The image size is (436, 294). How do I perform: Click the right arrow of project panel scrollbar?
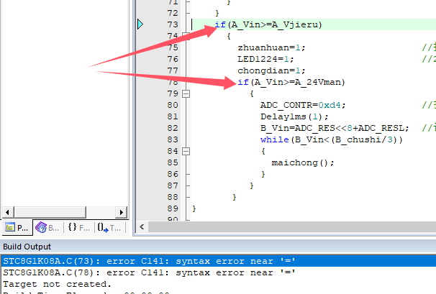122,212
